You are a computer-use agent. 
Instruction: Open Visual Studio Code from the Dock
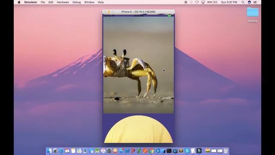[x=157, y=151]
